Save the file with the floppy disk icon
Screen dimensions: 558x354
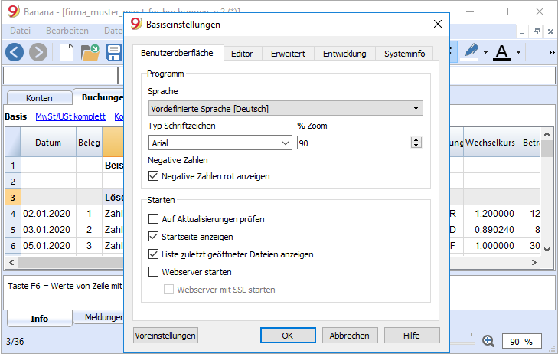(114, 52)
